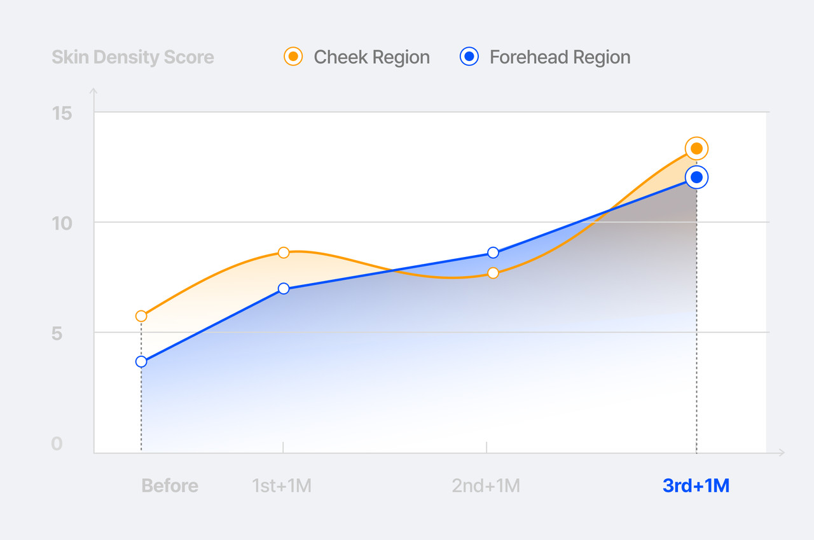
Task: Click the 5 y-axis value label
Action: [57, 334]
